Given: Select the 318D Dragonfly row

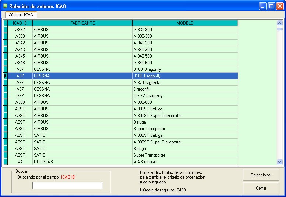Looking at the screenshot, I should point(123,69).
